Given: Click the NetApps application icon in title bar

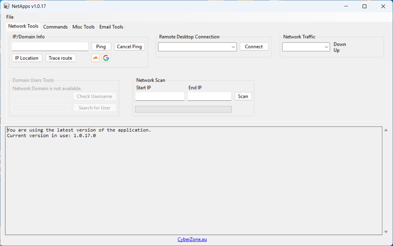Looking at the screenshot, I should click(x=6, y=6).
